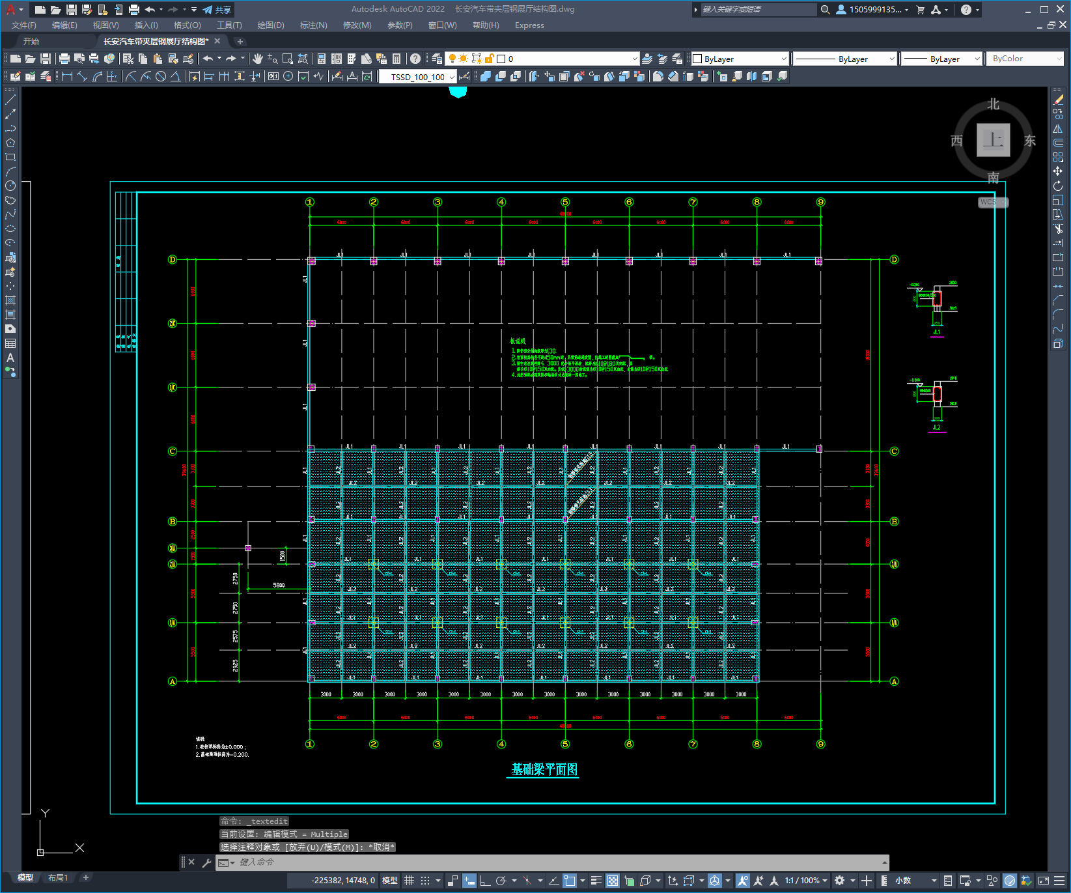Activate the Pan hand tool
The height and width of the screenshot is (893, 1071).
click(258, 59)
